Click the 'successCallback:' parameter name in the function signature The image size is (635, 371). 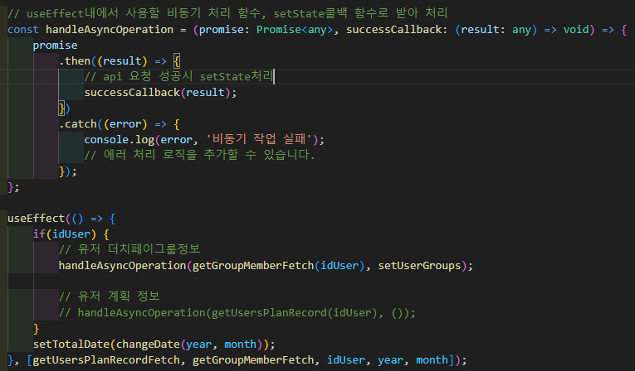(397, 30)
